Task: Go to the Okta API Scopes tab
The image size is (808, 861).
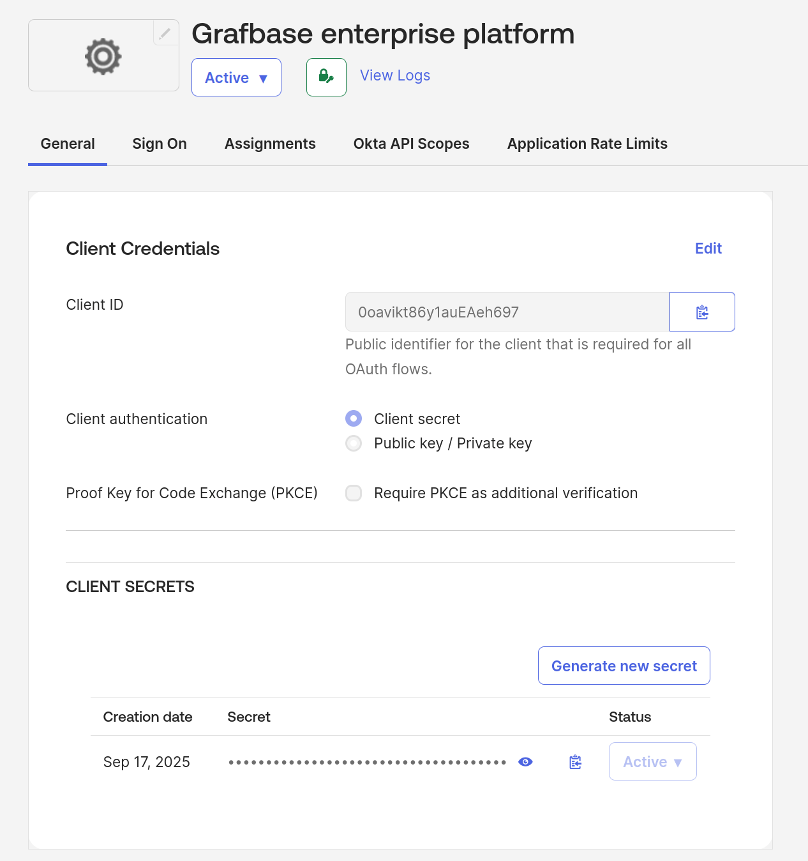Action: coord(411,144)
